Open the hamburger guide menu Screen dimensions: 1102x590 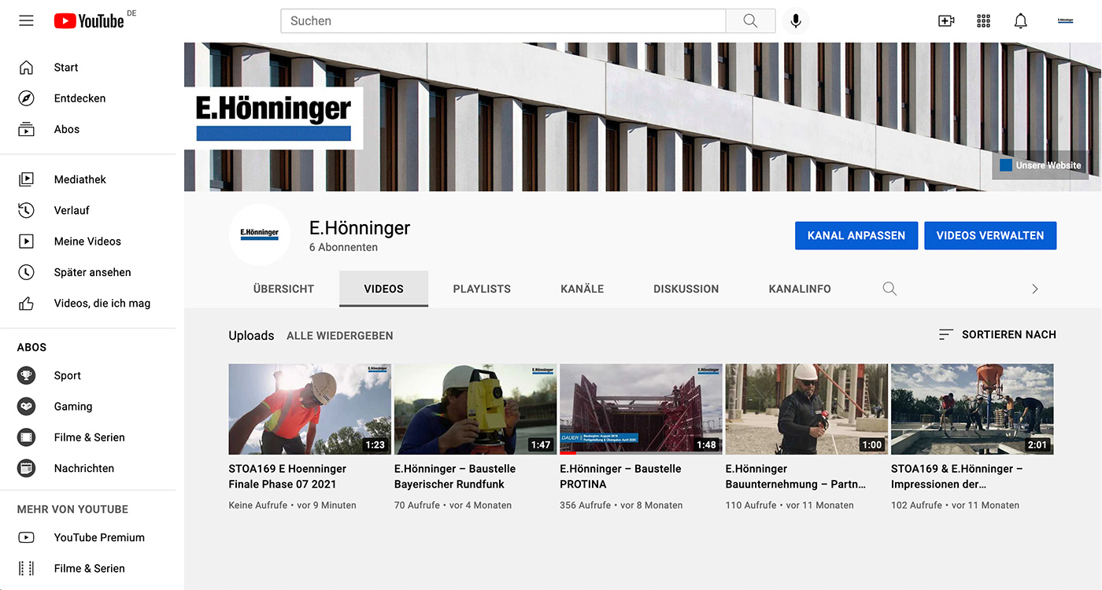click(x=27, y=21)
